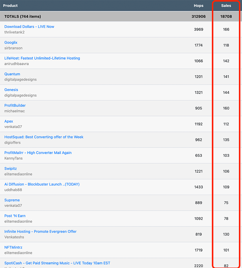This screenshot has width=242, height=268.
Task: Open the Swipitz product link
Action: (x=11, y=168)
